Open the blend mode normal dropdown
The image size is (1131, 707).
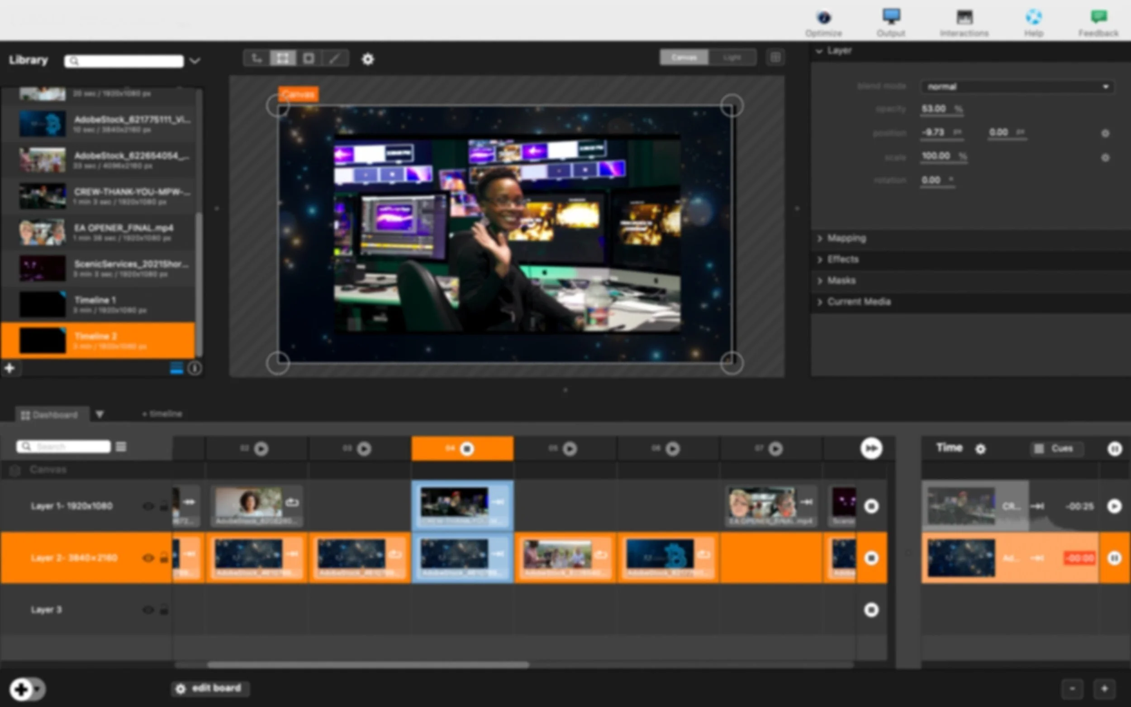1017,86
